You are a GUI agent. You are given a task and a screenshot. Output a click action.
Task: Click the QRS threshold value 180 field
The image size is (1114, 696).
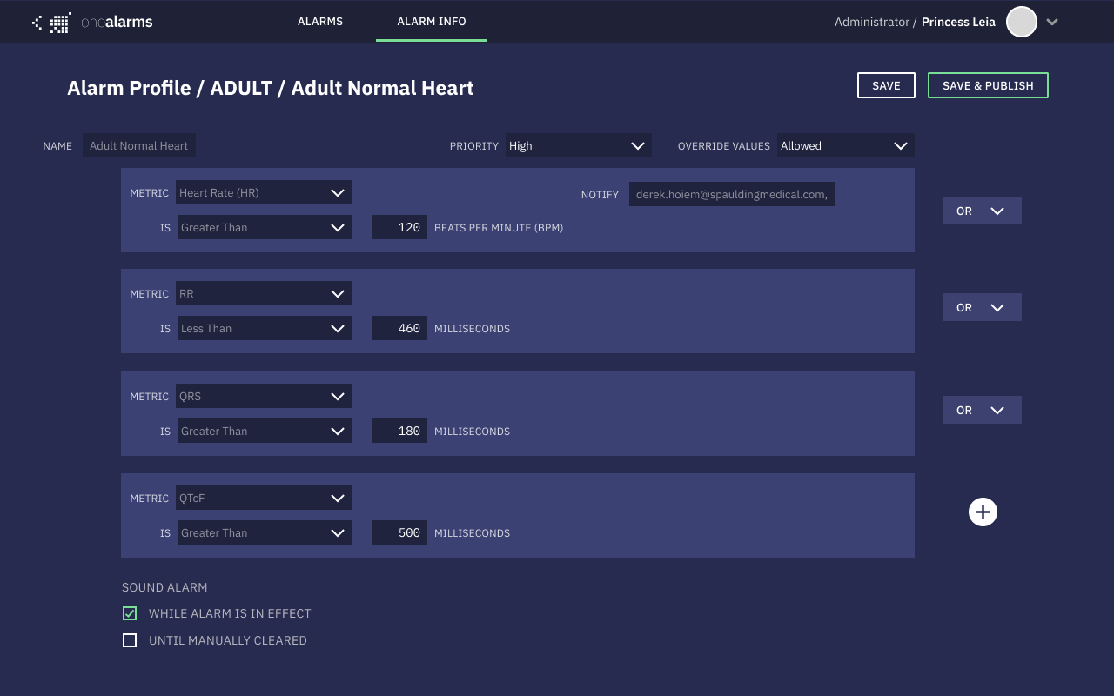(399, 432)
